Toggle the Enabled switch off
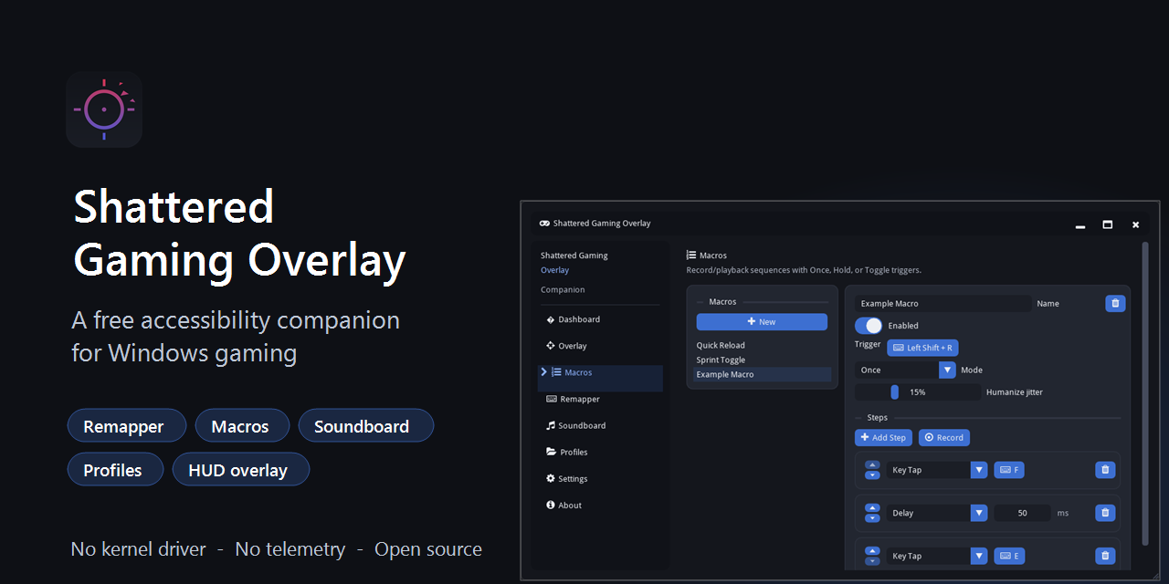This screenshot has height=584, width=1169. [x=869, y=326]
